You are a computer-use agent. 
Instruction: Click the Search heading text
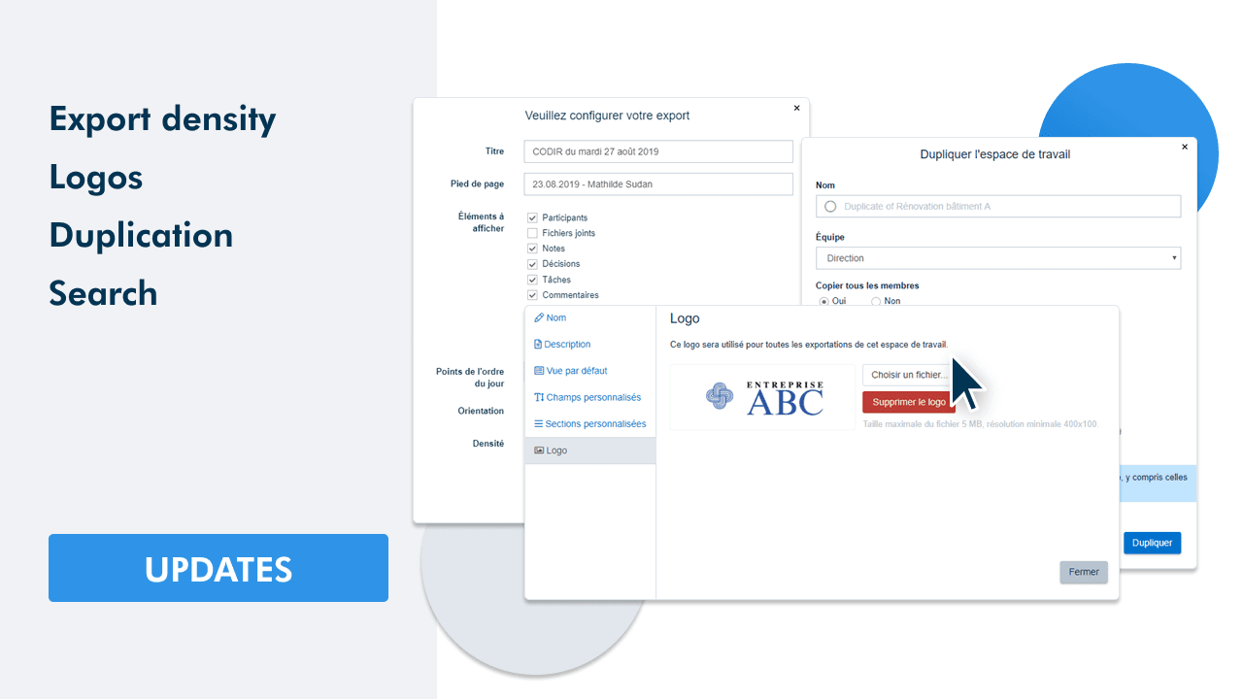tap(103, 293)
